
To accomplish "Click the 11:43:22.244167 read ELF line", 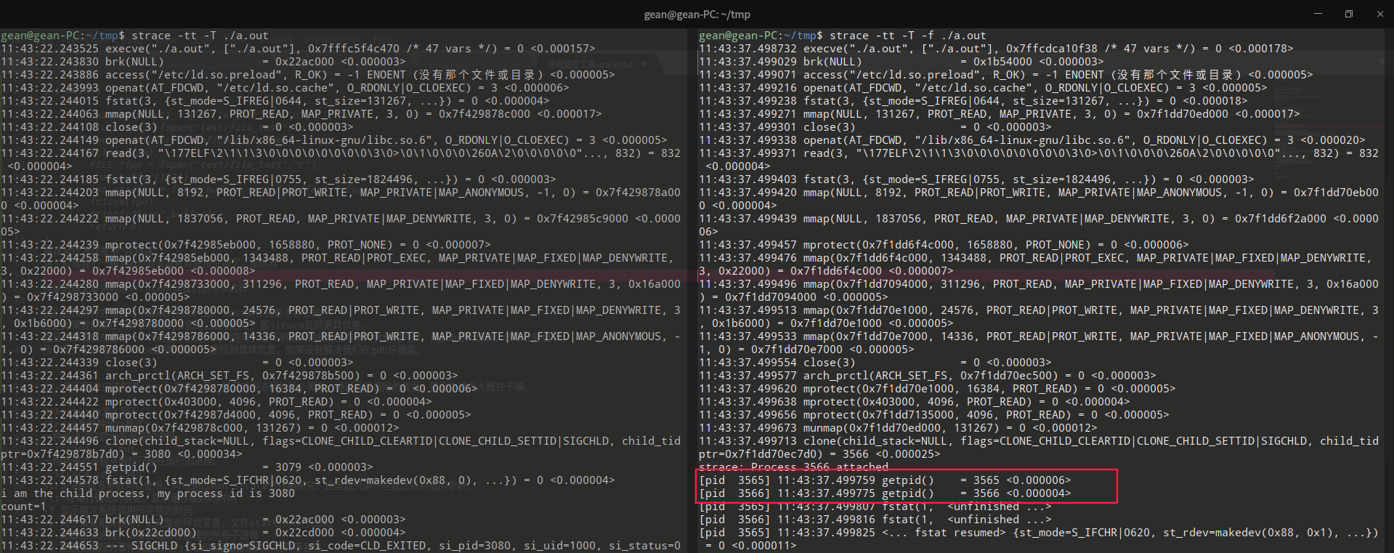I will [x=341, y=160].
